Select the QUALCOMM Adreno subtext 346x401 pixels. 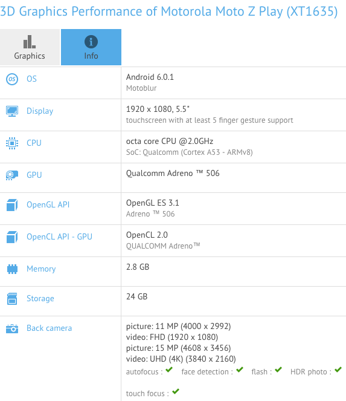[163, 246]
